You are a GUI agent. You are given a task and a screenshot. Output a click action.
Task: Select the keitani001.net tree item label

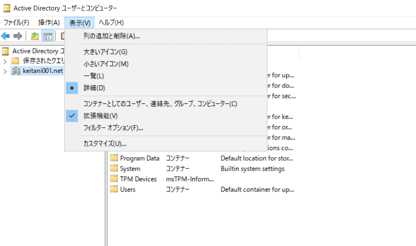[x=43, y=71]
